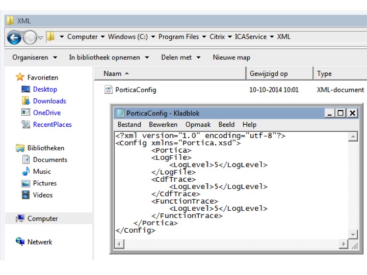The width and height of the screenshot is (367, 275).
Task: Navigate to Program Files breadcrumb
Action: pyautogui.click(x=178, y=37)
